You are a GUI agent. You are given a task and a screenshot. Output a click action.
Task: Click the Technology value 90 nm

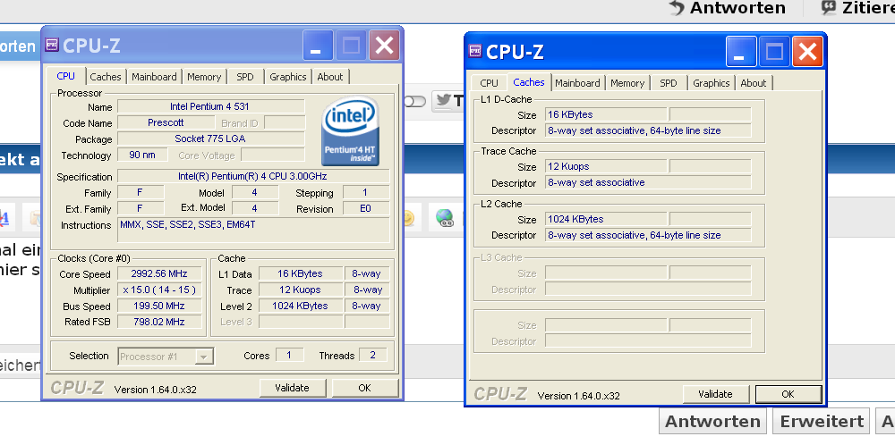click(142, 155)
